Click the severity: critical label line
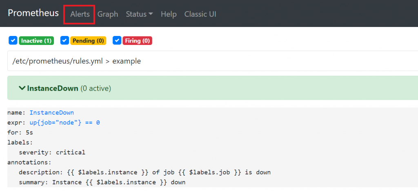The width and height of the screenshot is (418, 192). 52,152
